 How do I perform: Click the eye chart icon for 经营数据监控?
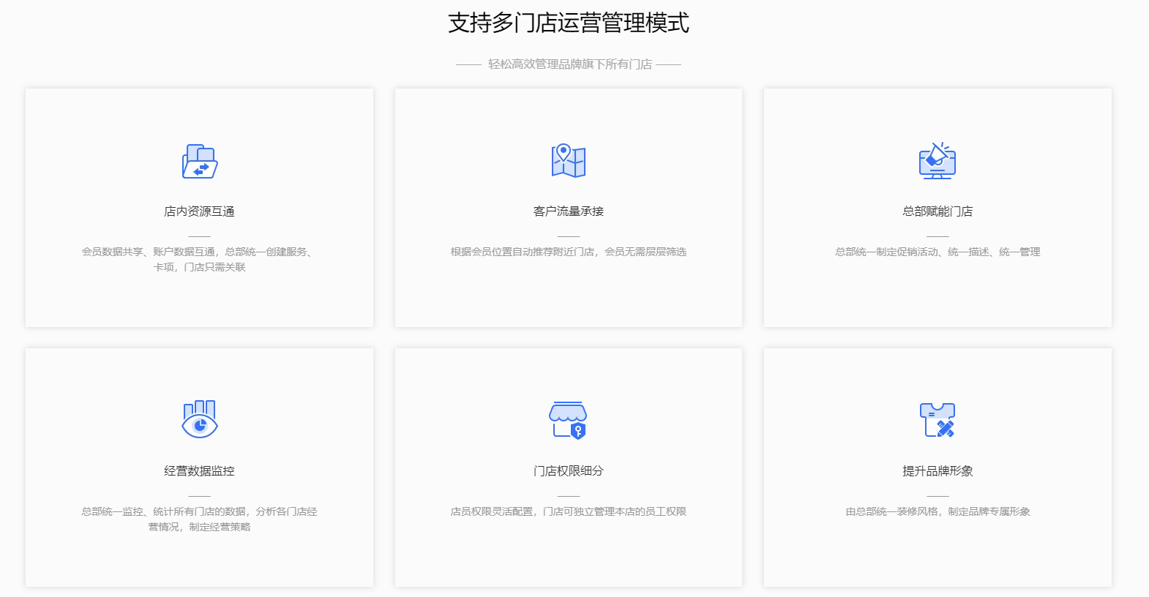click(x=199, y=420)
